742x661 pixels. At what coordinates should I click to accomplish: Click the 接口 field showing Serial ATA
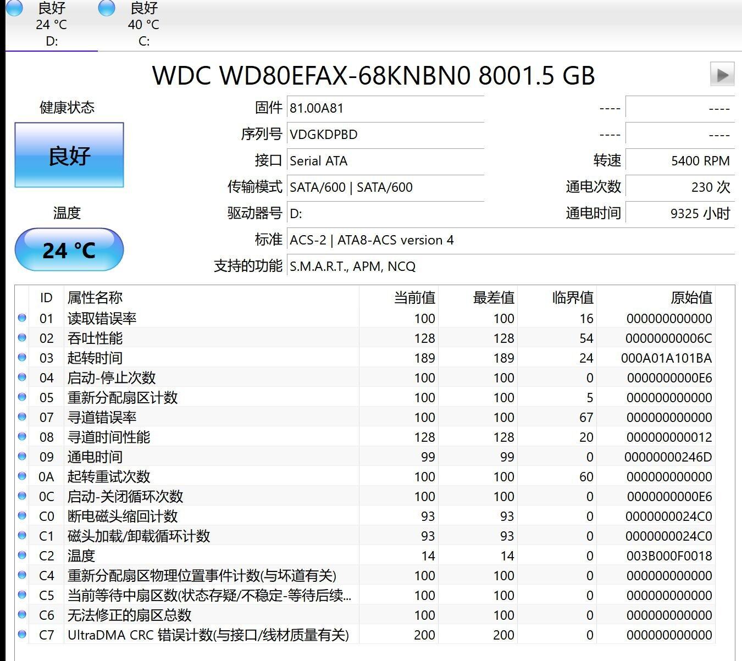click(385, 161)
